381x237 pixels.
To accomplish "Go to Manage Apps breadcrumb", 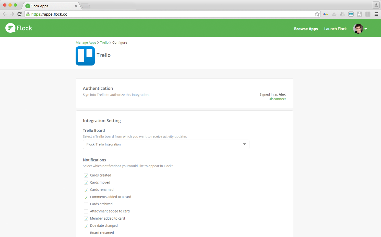I will click(86, 43).
